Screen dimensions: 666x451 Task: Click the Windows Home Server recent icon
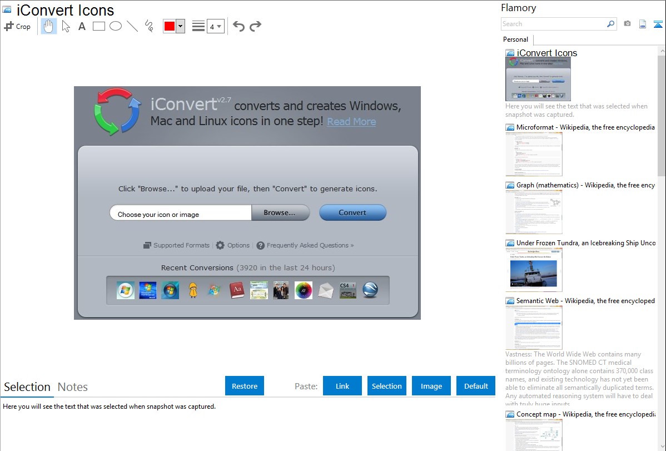click(x=148, y=290)
